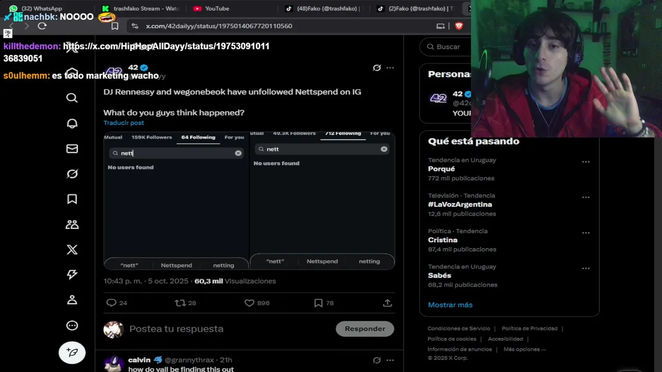This screenshot has height=372, width=662.
Task: Open Communities people icon in sidebar
Action: coord(72,224)
